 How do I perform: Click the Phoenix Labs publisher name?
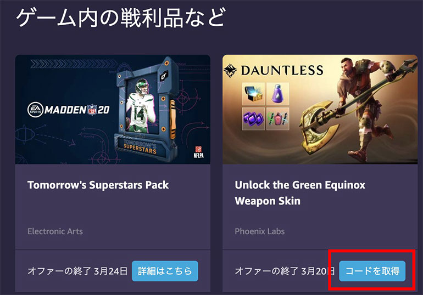point(259,231)
